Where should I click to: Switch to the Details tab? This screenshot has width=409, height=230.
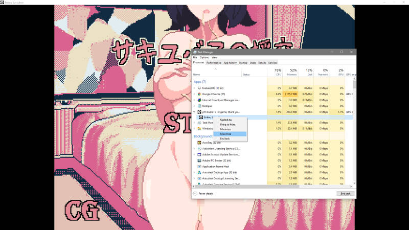(262, 63)
